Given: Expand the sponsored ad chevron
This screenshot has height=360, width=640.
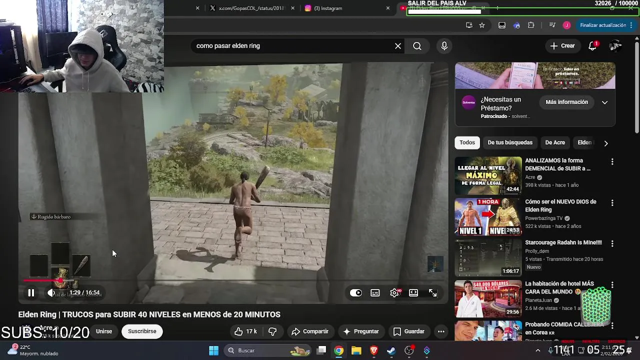Looking at the screenshot, I should 604,102.
